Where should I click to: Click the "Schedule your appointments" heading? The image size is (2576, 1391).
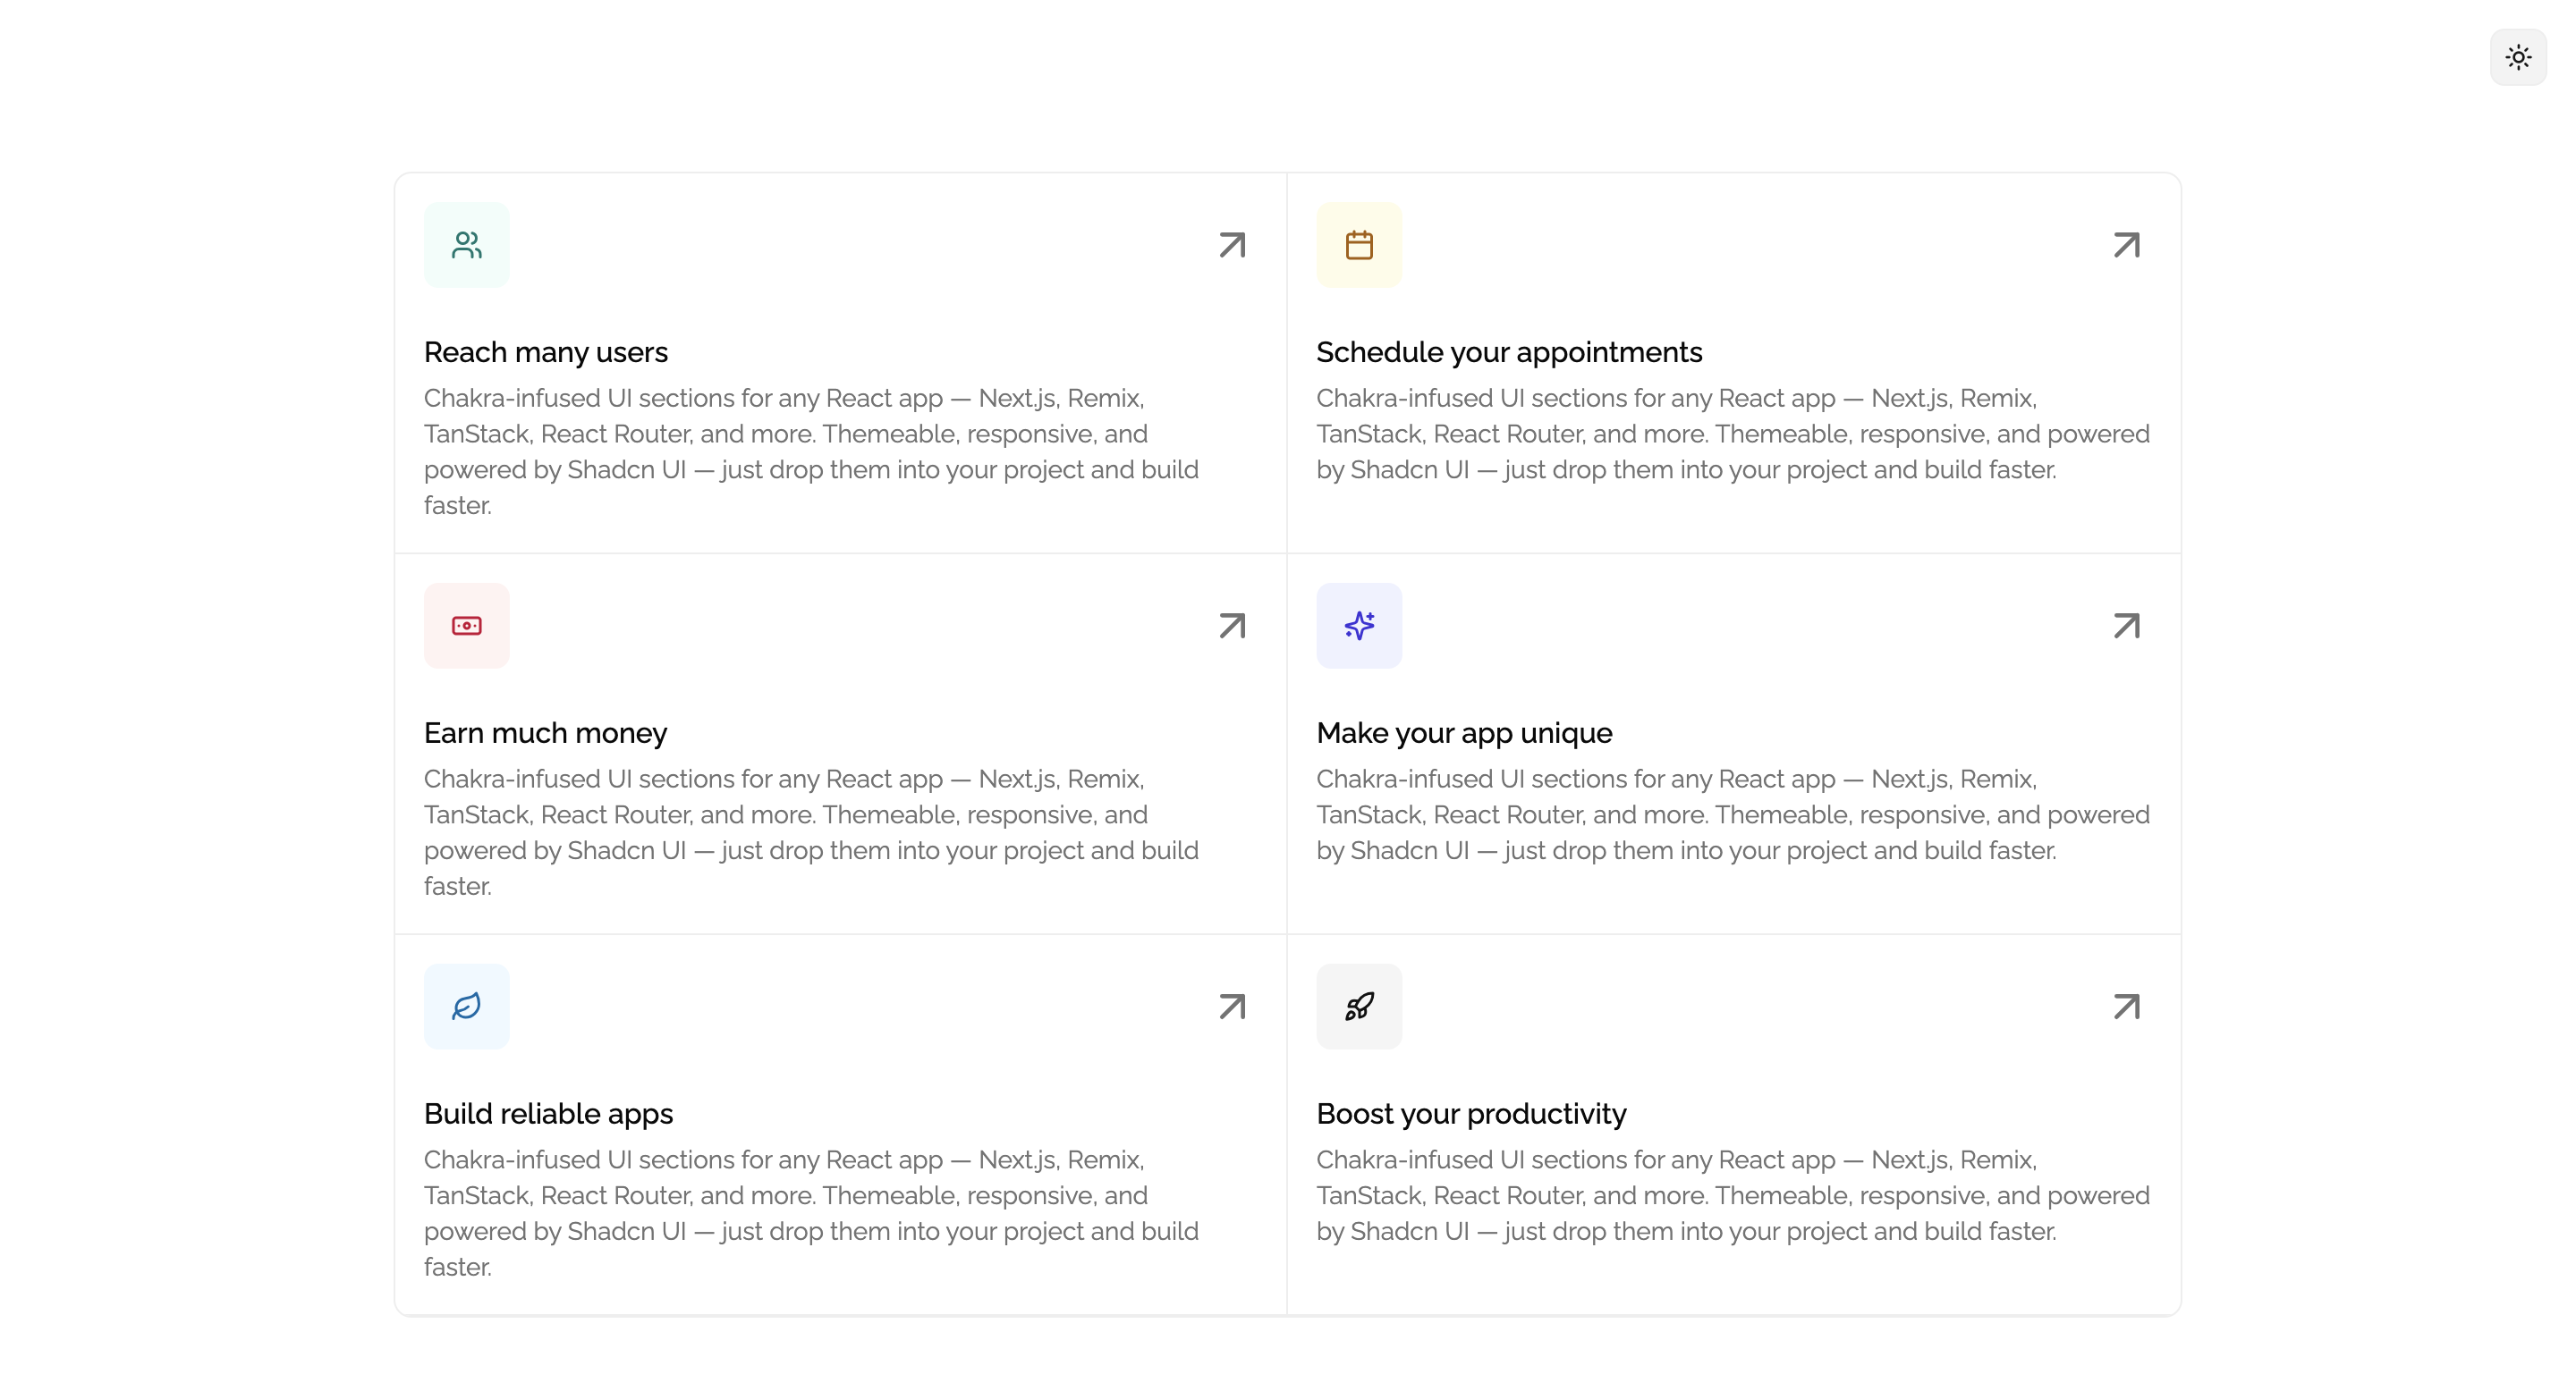(1509, 353)
